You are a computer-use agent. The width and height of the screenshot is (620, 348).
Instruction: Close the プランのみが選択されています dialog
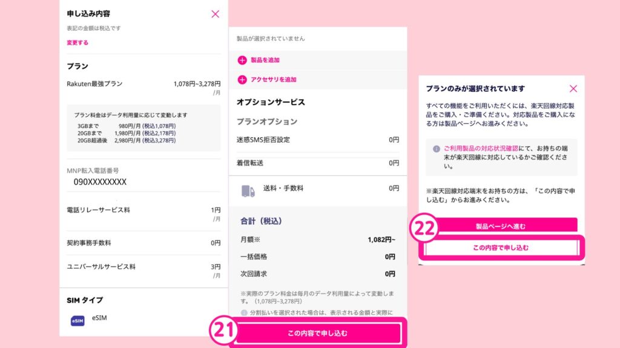coord(573,88)
